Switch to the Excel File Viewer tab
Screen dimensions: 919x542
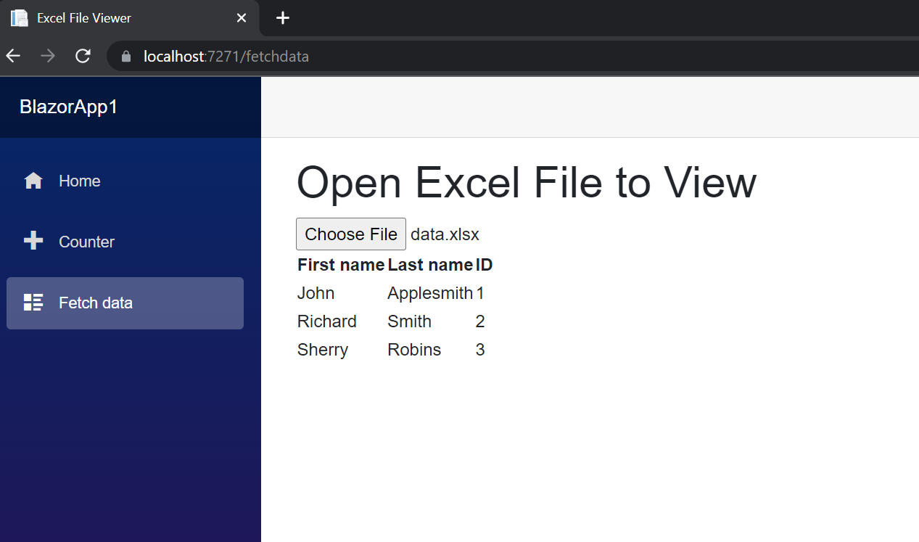coord(82,17)
